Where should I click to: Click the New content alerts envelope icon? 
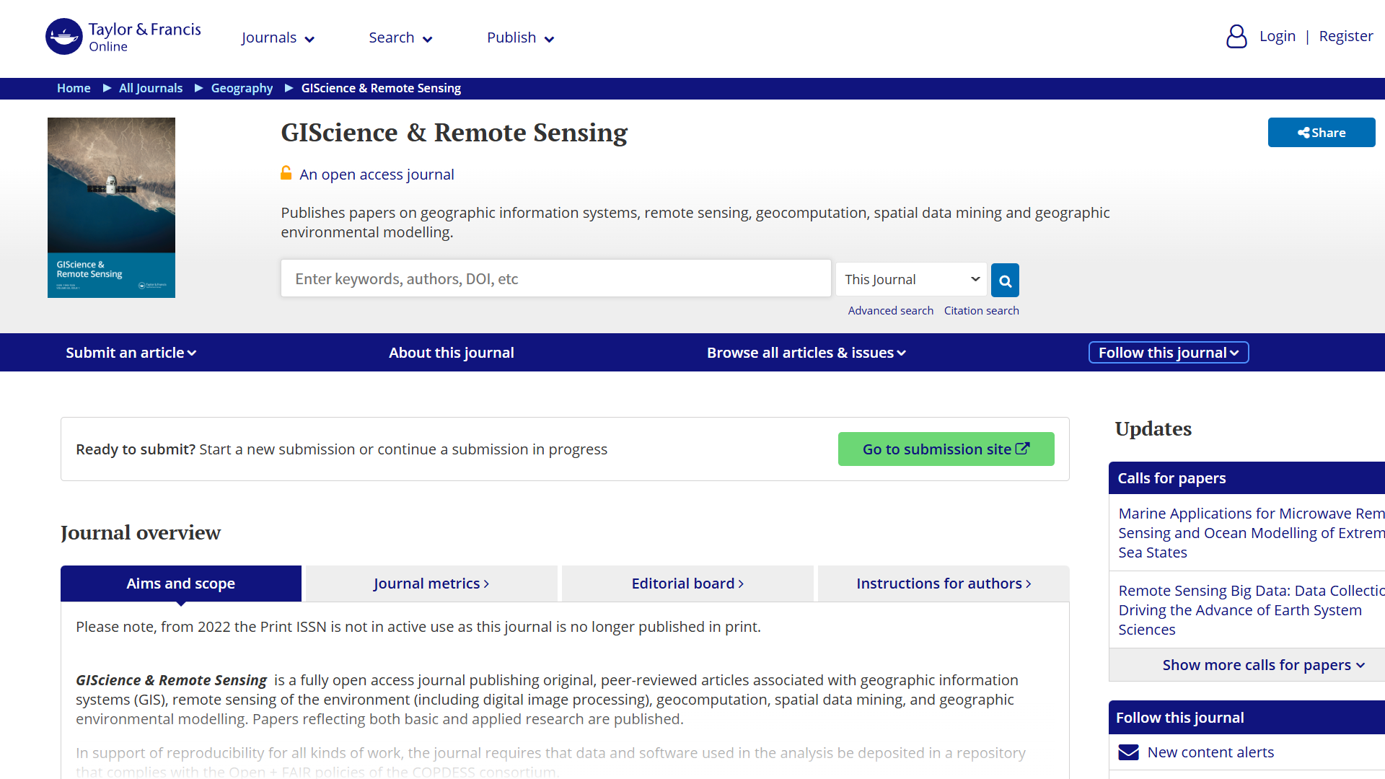[1128, 752]
